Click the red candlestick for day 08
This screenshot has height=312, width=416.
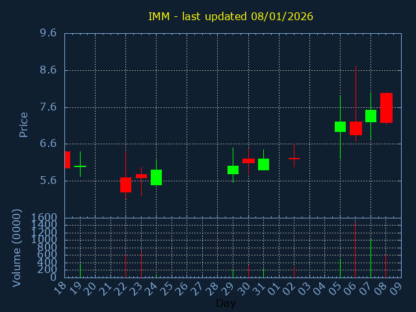pyautogui.click(x=386, y=108)
